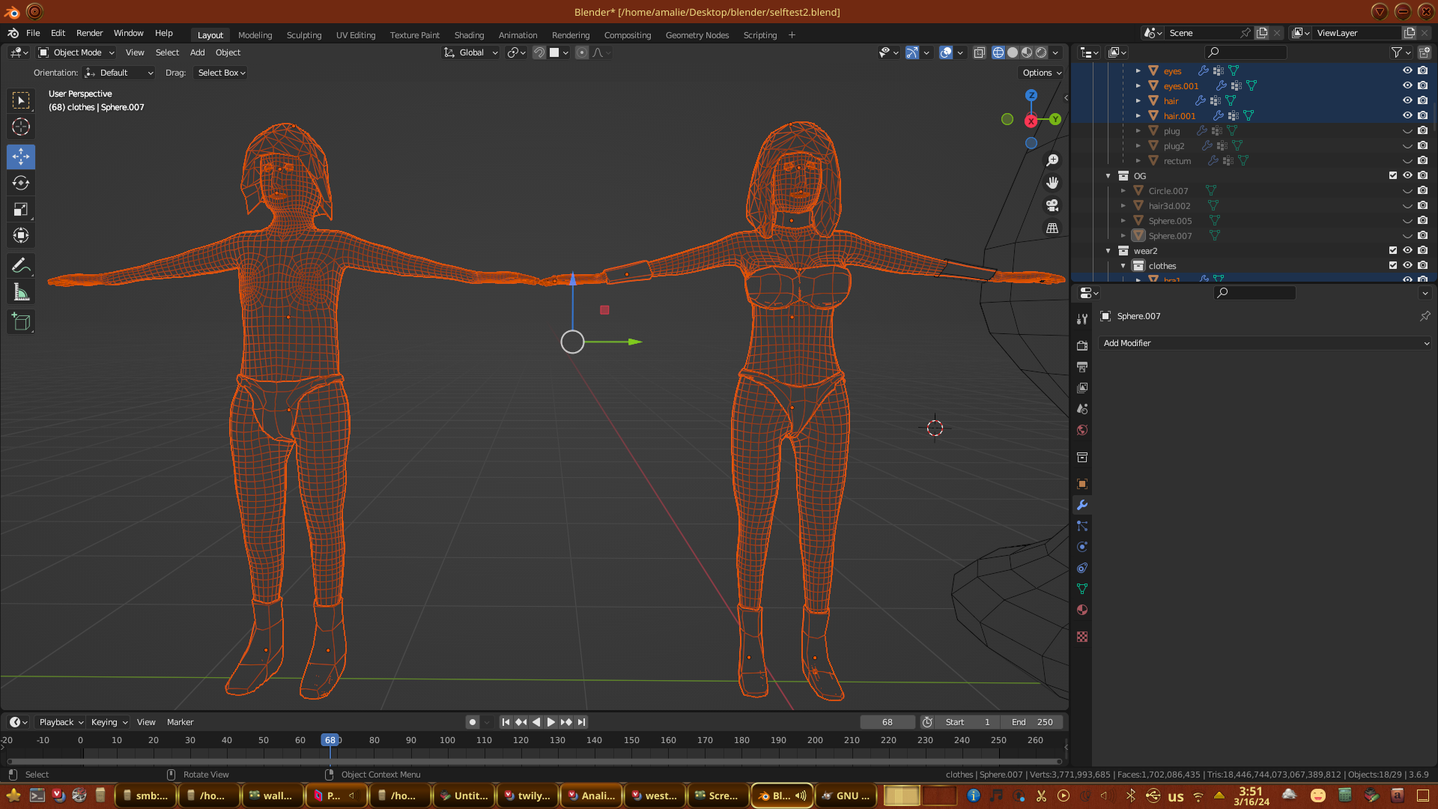
Task: Switch to the Sculpting workspace tab
Action: point(303,35)
